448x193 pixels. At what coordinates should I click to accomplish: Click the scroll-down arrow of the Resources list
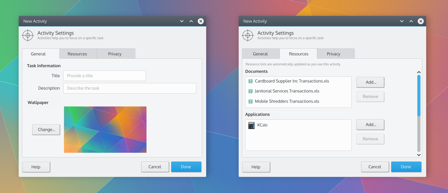419,155
